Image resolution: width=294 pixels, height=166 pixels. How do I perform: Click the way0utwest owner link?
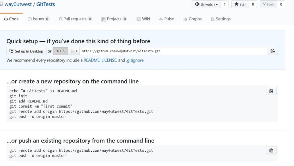(18, 4)
